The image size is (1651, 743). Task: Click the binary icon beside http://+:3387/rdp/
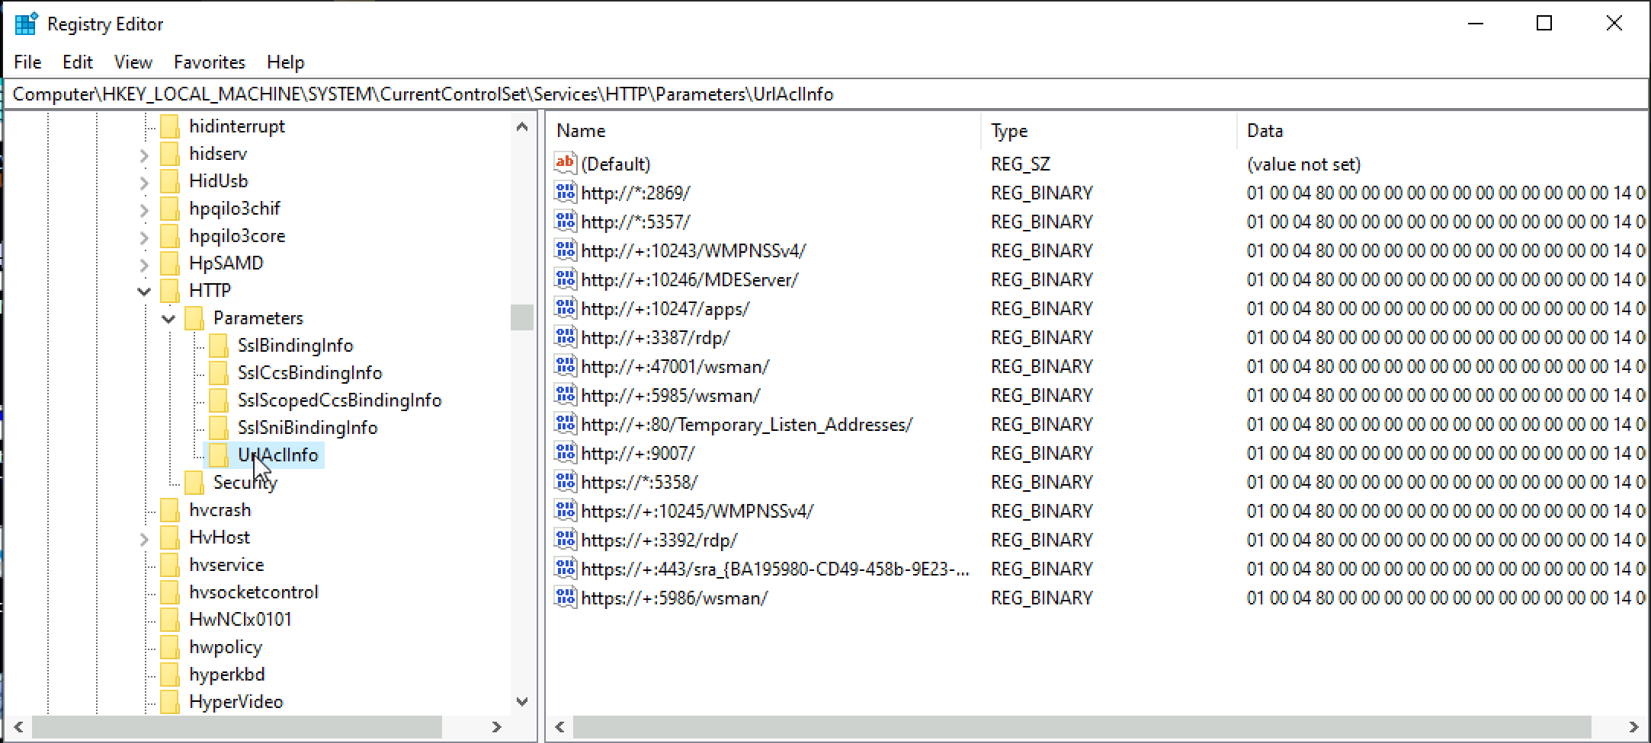(565, 337)
